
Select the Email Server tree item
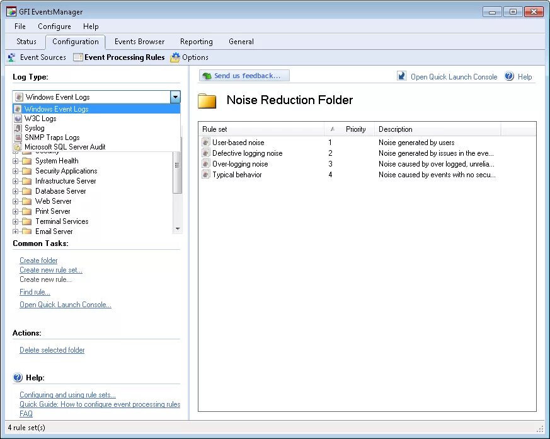tap(54, 231)
